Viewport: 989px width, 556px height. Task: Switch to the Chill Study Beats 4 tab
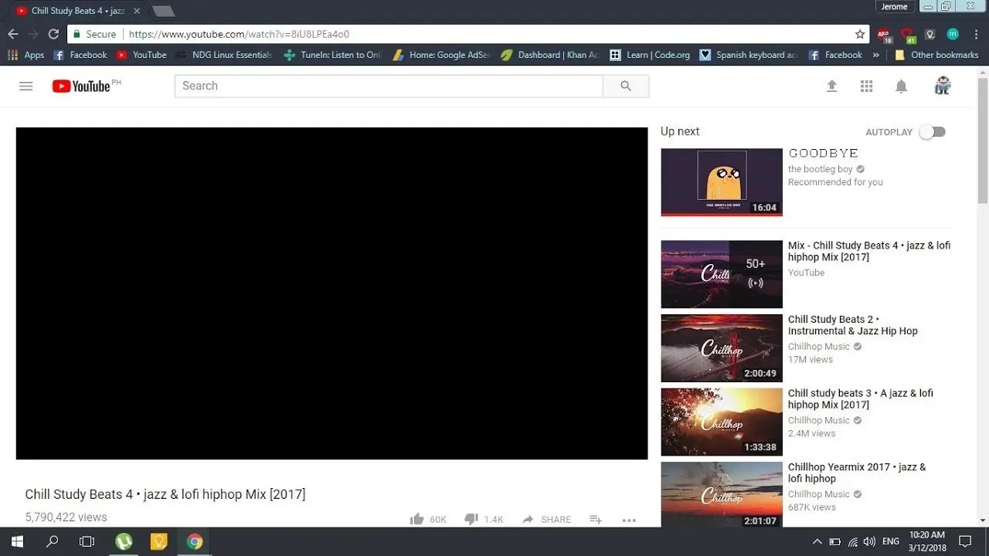click(77, 11)
